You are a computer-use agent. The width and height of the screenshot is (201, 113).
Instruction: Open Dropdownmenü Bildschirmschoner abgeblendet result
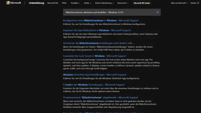click(x=100, y=97)
